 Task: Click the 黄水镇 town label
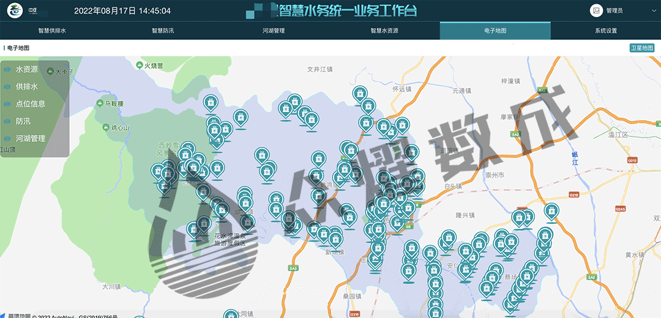pos(635,255)
